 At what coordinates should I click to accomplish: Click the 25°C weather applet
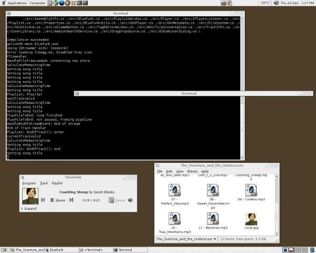tap(263, 3)
